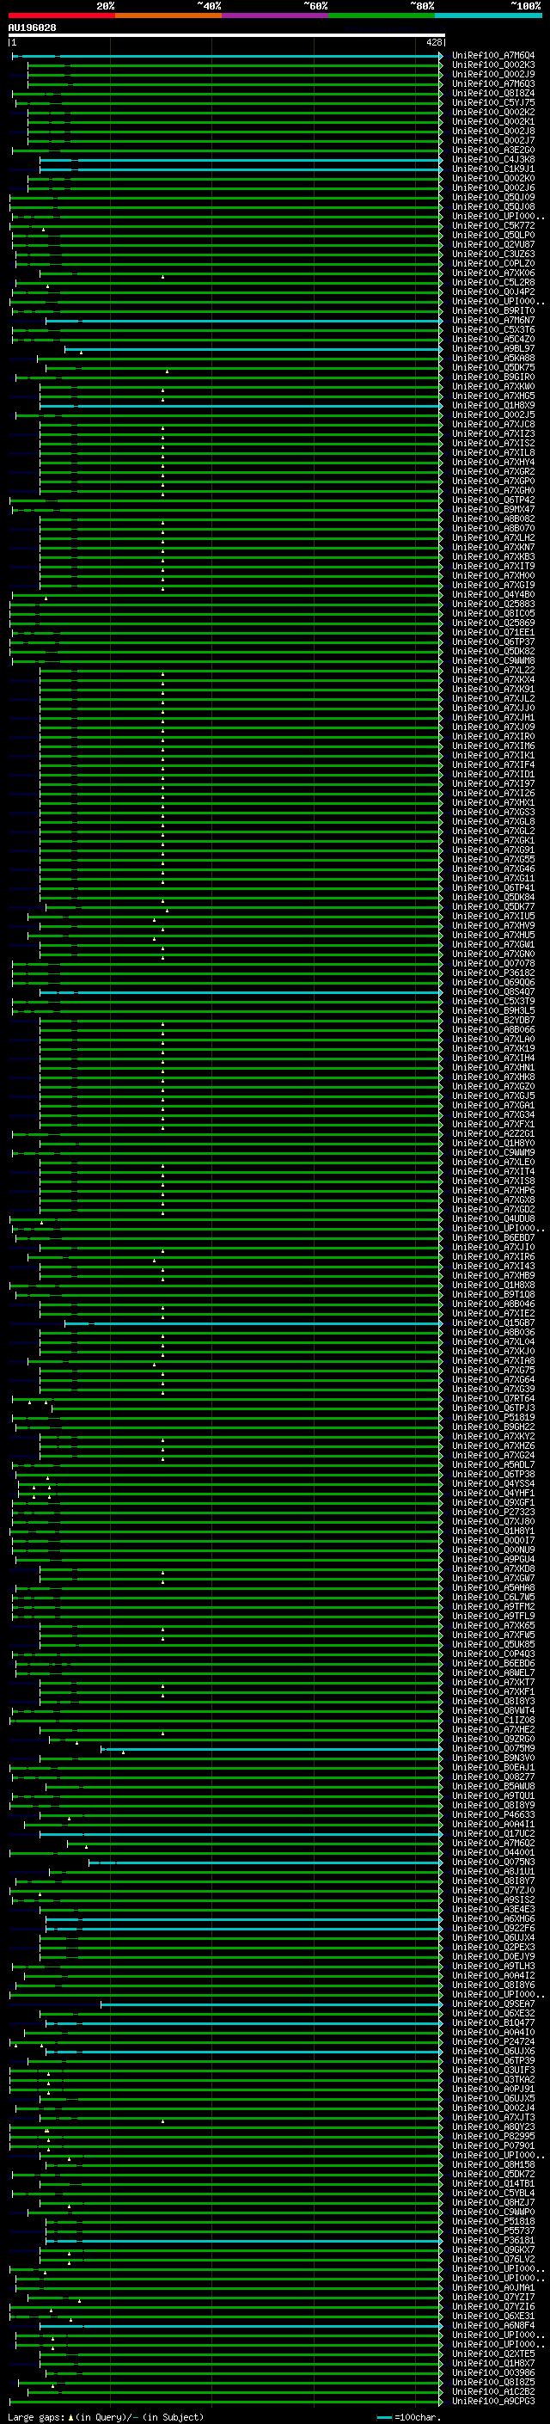
Task: Click the UniRef100_O44001 label
Action: click(493, 1852)
